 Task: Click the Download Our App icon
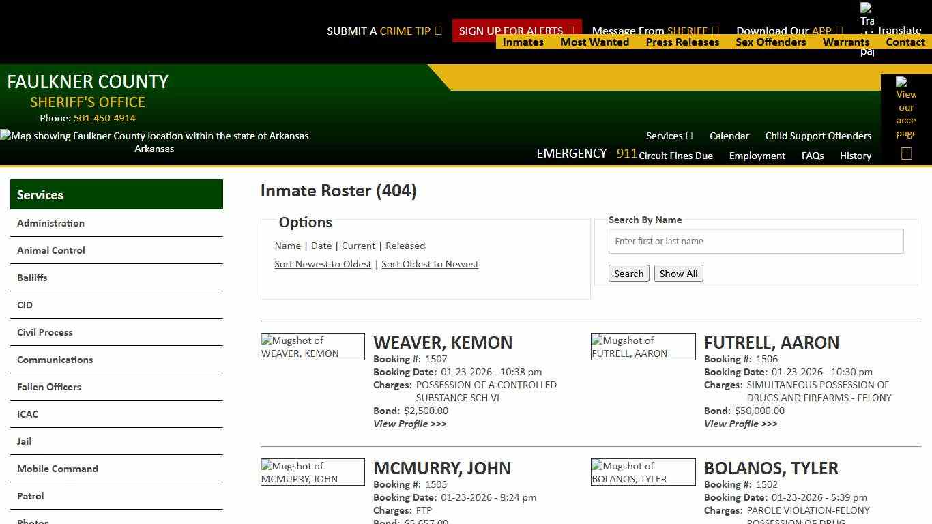[838, 30]
